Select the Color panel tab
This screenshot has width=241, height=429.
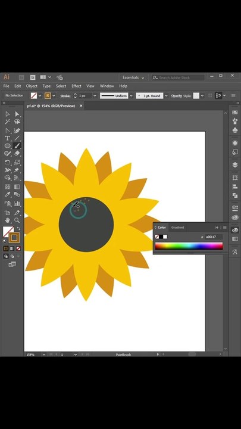(x=161, y=228)
